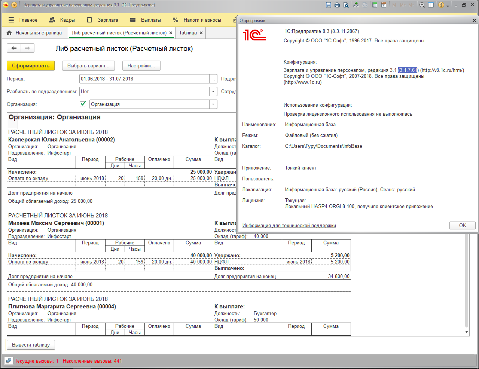This screenshot has width=479, height=369.
Task: Click Общий облагаемый доход: 40 000,00 line
Action: (51, 284)
